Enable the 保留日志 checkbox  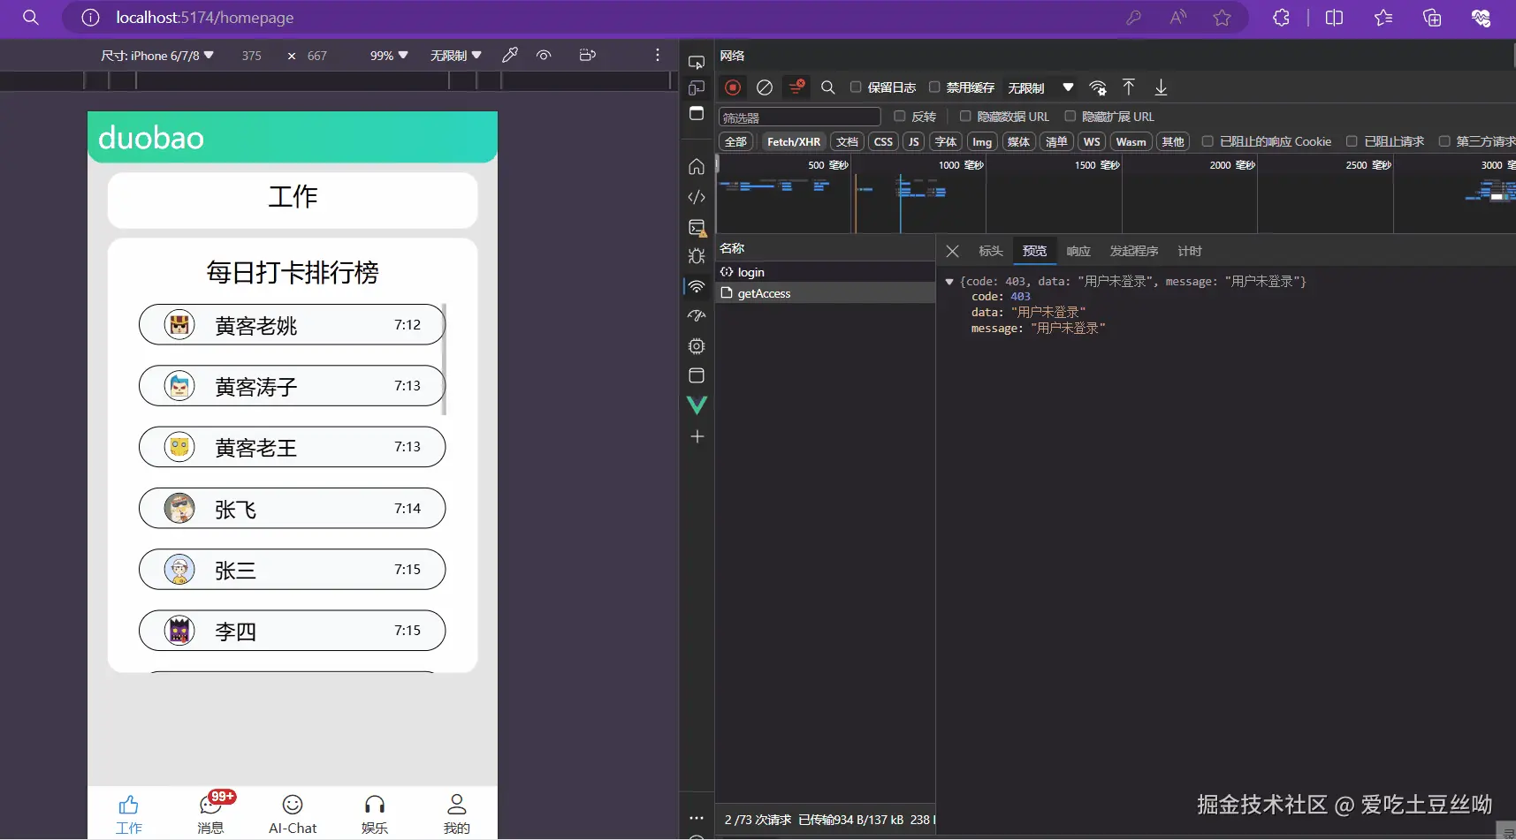pyautogui.click(x=856, y=87)
